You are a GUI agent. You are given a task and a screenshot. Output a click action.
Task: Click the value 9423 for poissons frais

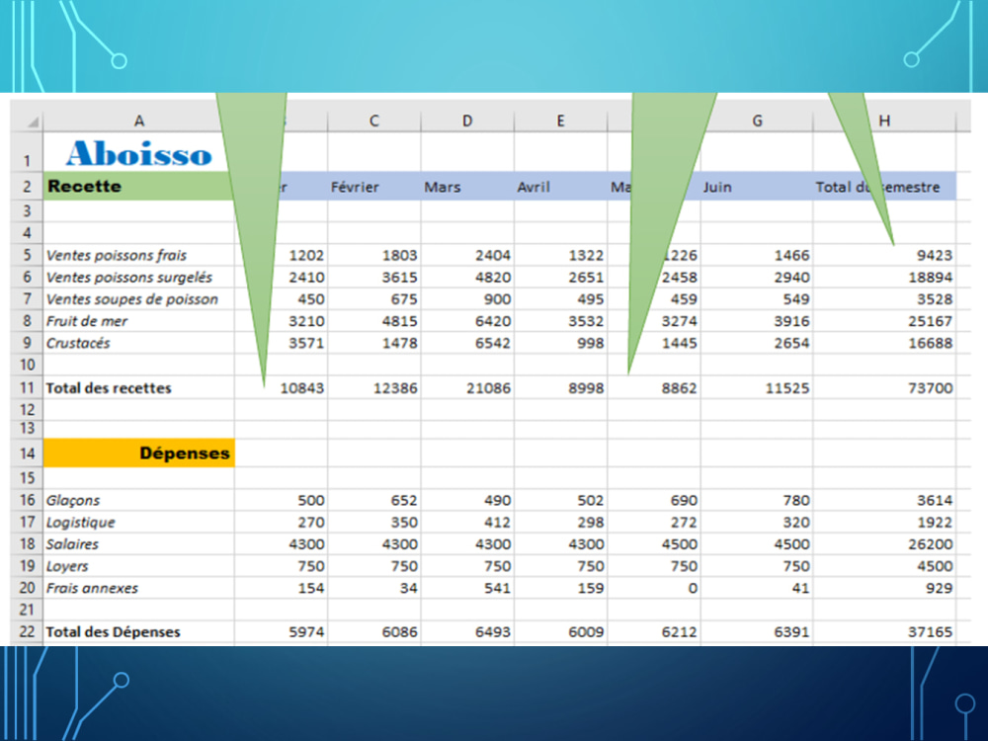(x=935, y=255)
